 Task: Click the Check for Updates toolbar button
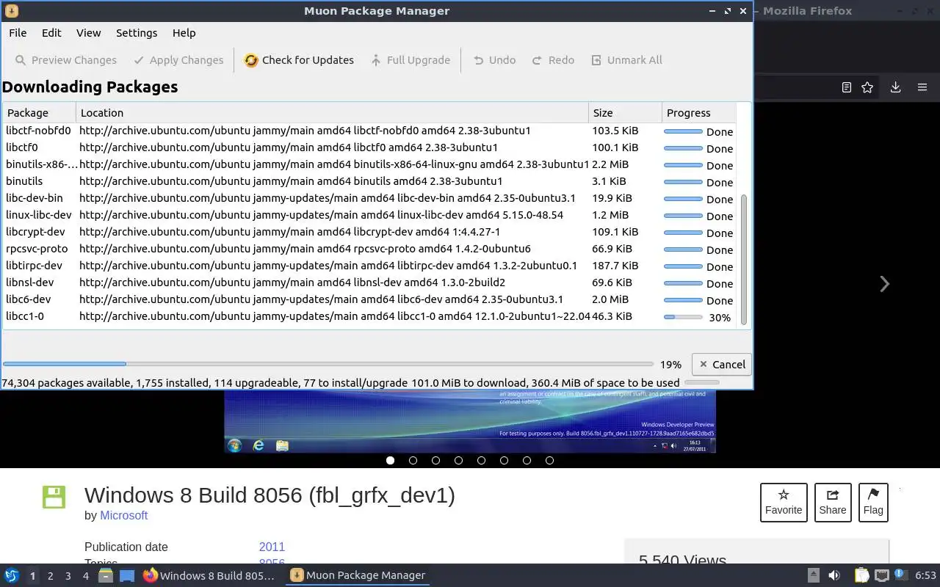299,60
